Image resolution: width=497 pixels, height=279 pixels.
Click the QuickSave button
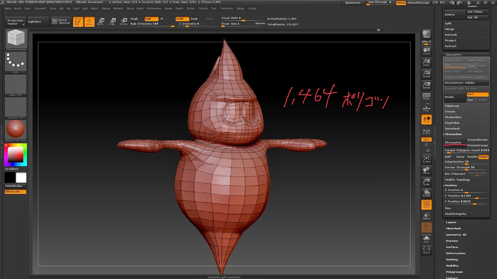(x=353, y=3)
